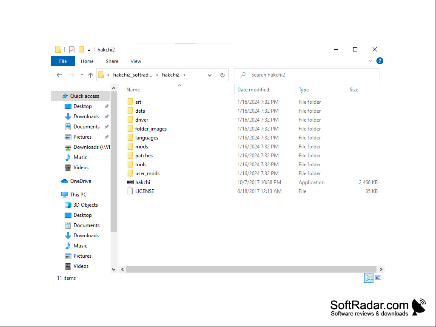Select the hakchi application icon
The width and height of the screenshot is (436, 327).
pyautogui.click(x=130, y=182)
